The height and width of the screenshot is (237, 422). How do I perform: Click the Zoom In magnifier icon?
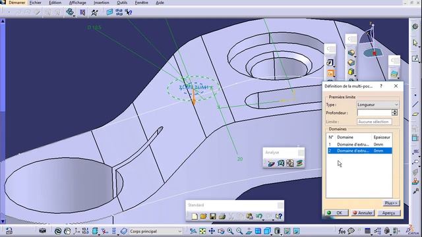pos(230,231)
